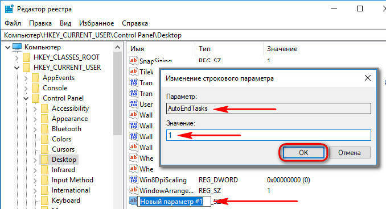Click the tree pane vertical scrollbar thumb
The width and height of the screenshot is (386, 209).
[x=118, y=93]
